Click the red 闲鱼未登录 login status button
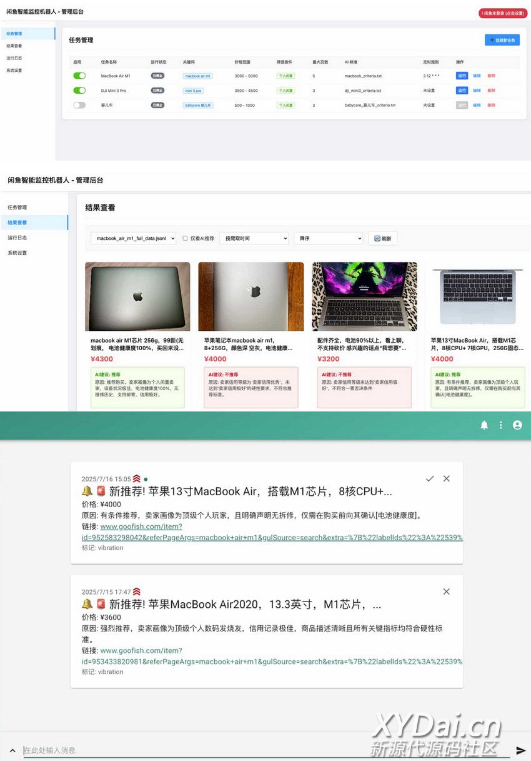 [x=502, y=13]
